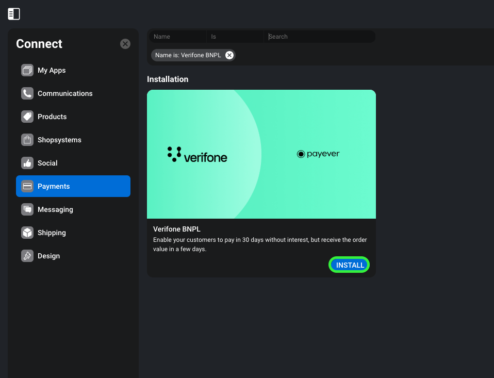Screen dimensions: 494x378
Task: Open the Design category
Action: point(73,256)
